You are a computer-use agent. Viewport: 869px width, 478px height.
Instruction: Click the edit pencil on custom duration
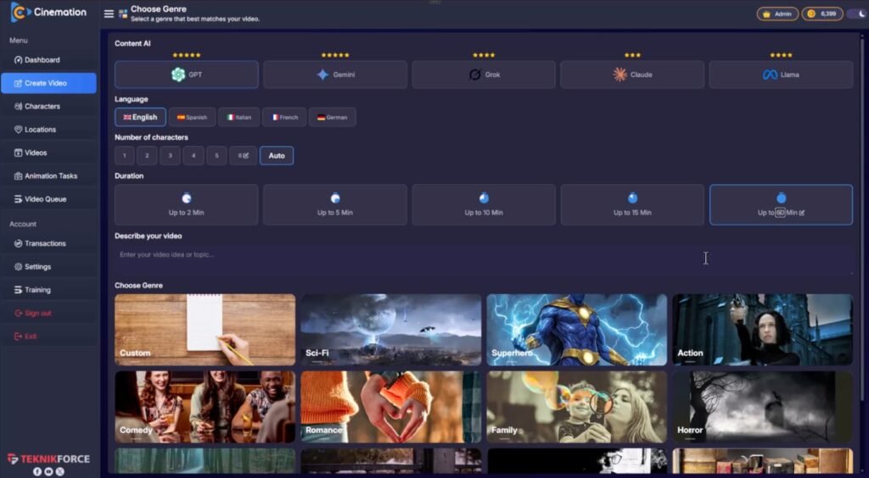click(x=802, y=213)
